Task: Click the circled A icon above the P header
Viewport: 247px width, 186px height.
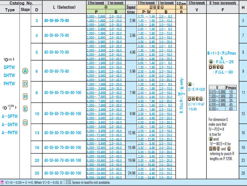Action: (106, 7)
